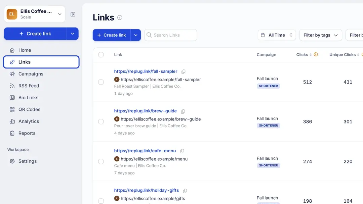363x204 pixels.
Task: Click main Create link button
Action: pyautogui.click(x=112, y=35)
